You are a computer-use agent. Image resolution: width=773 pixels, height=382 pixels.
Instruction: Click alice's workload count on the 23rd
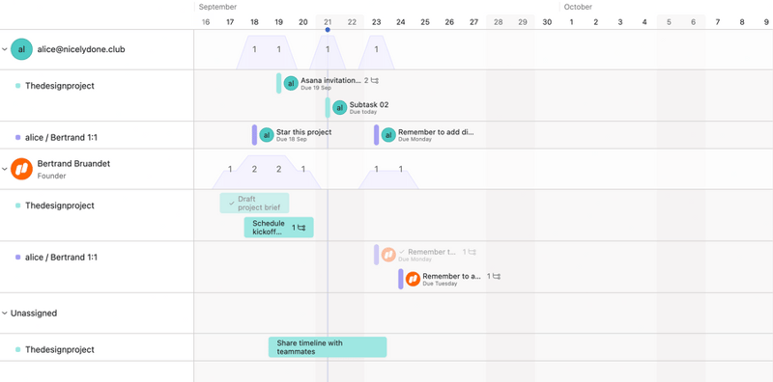click(376, 49)
